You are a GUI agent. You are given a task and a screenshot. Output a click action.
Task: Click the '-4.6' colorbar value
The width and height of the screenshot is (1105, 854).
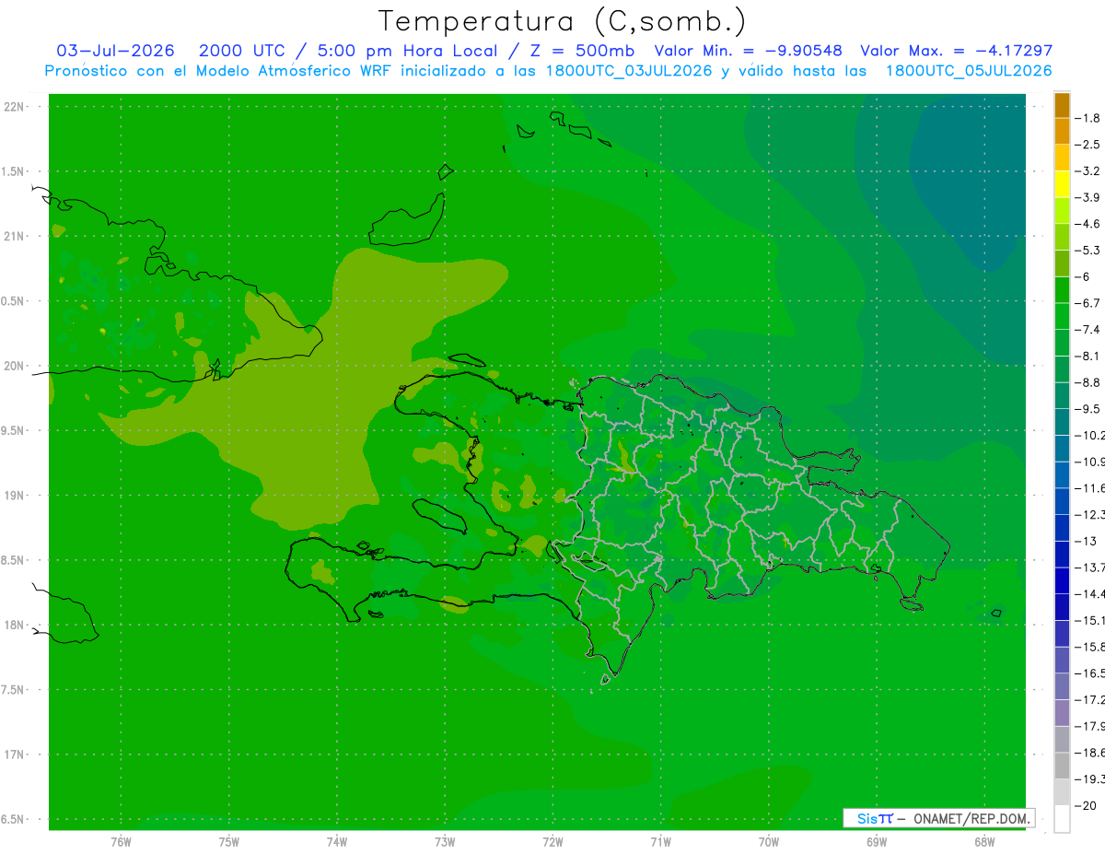[1088, 224]
